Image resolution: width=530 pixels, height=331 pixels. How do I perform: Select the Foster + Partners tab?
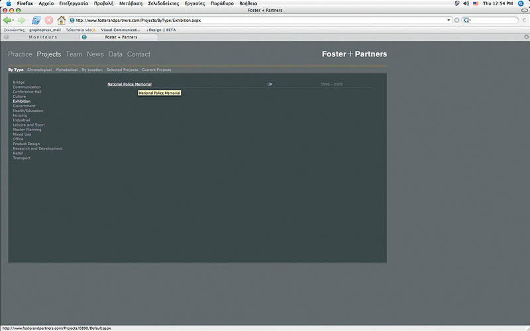click(119, 37)
